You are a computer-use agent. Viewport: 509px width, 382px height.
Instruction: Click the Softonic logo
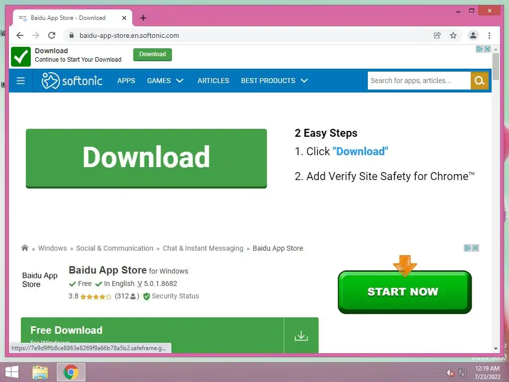coord(72,81)
